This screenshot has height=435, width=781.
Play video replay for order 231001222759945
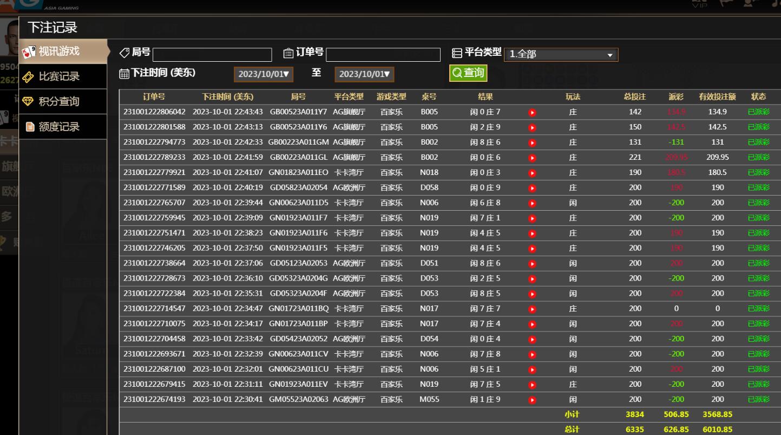pos(532,219)
